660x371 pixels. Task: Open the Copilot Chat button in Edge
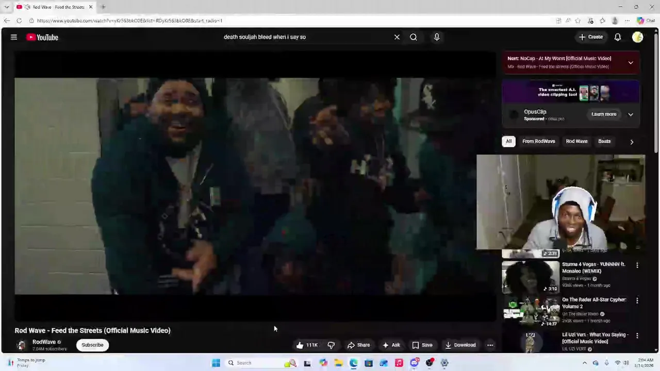pyautogui.click(x=647, y=21)
